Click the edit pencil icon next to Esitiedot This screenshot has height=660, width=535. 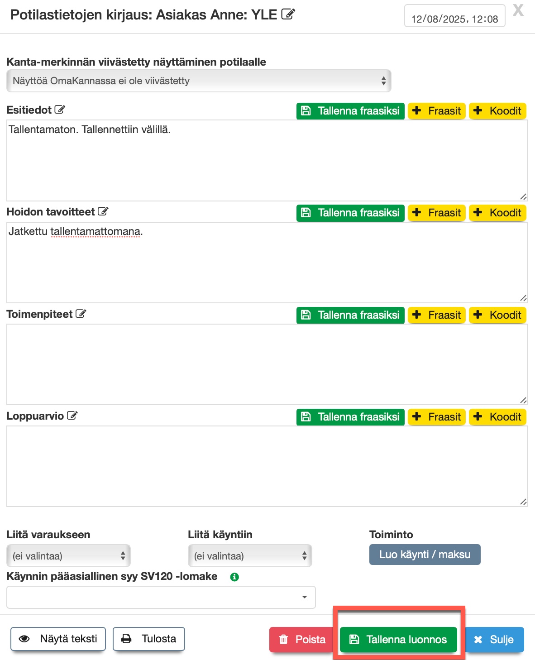[x=60, y=110]
